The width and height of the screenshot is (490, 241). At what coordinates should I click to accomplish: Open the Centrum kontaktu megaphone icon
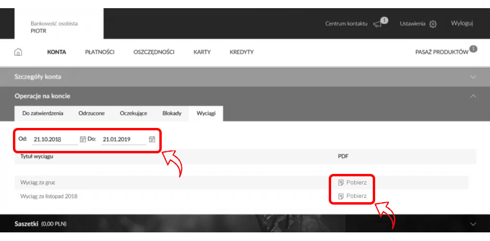pyautogui.click(x=378, y=24)
